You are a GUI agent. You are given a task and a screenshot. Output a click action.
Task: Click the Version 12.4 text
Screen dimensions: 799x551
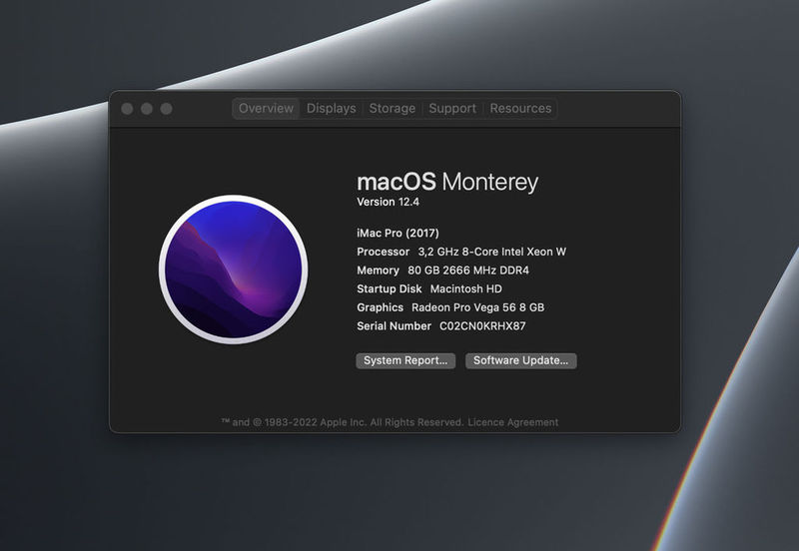(x=388, y=202)
